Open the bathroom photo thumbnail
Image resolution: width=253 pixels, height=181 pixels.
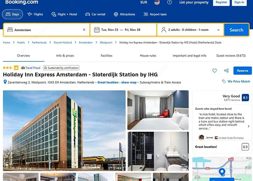tap(158, 151)
